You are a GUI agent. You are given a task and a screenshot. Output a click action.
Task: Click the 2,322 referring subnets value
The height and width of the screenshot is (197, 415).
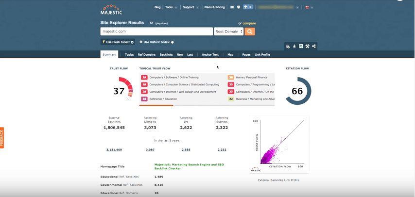222,128
